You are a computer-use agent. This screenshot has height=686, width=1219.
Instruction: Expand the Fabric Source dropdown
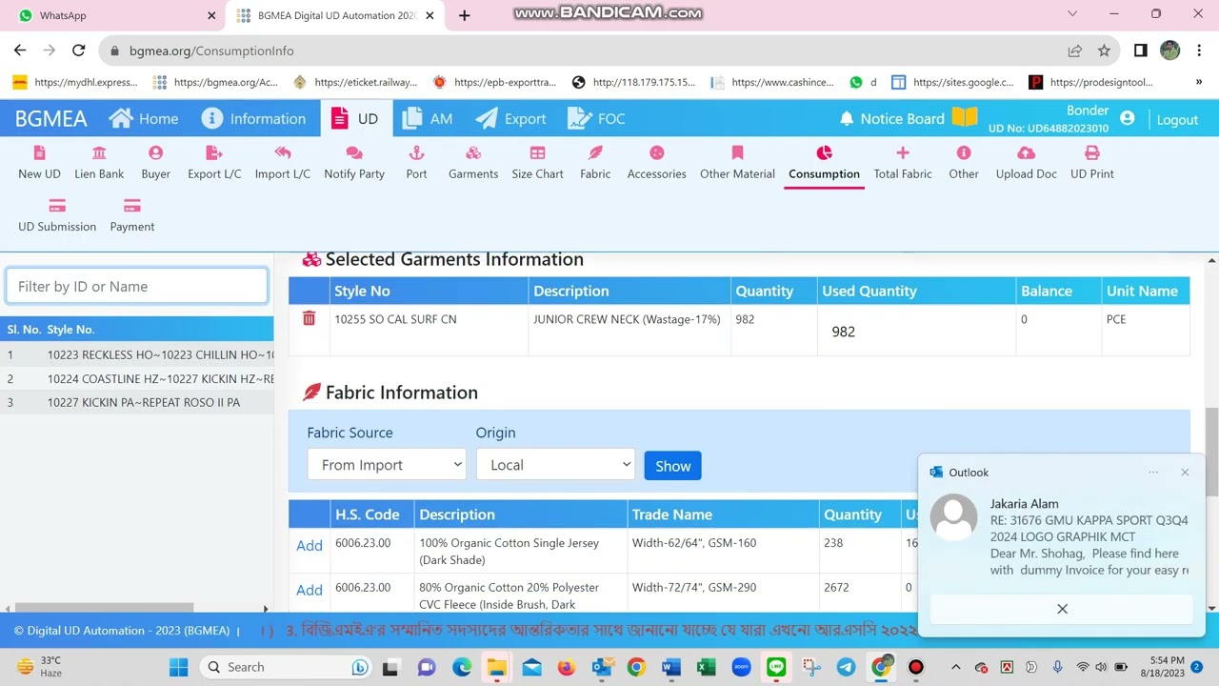(x=386, y=465)
